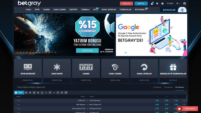Open the ESPORTS menu item
This screenshot has width=201, height=113.
coord(73,10)
